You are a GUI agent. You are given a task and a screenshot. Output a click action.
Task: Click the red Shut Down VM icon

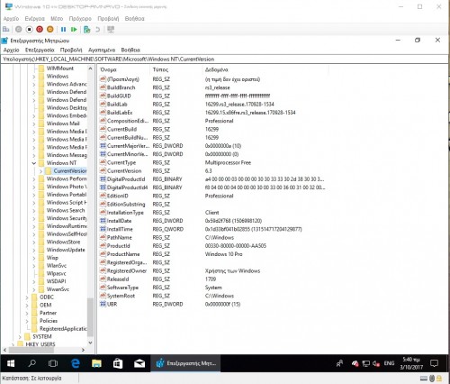coord(40,30)
